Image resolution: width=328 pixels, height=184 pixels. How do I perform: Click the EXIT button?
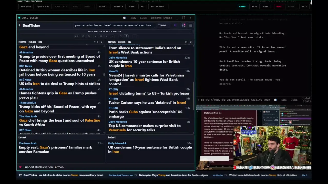tap(304, 6)
